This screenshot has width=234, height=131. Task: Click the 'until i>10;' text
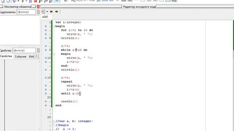[x=71, y=94]
